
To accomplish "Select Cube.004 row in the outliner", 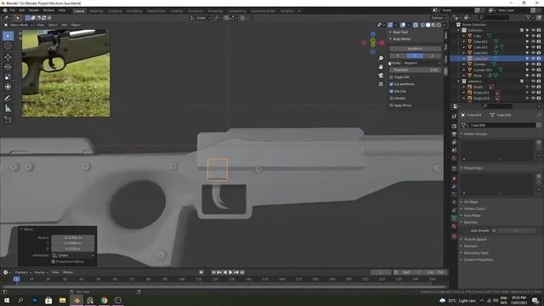I will point(496,59).
